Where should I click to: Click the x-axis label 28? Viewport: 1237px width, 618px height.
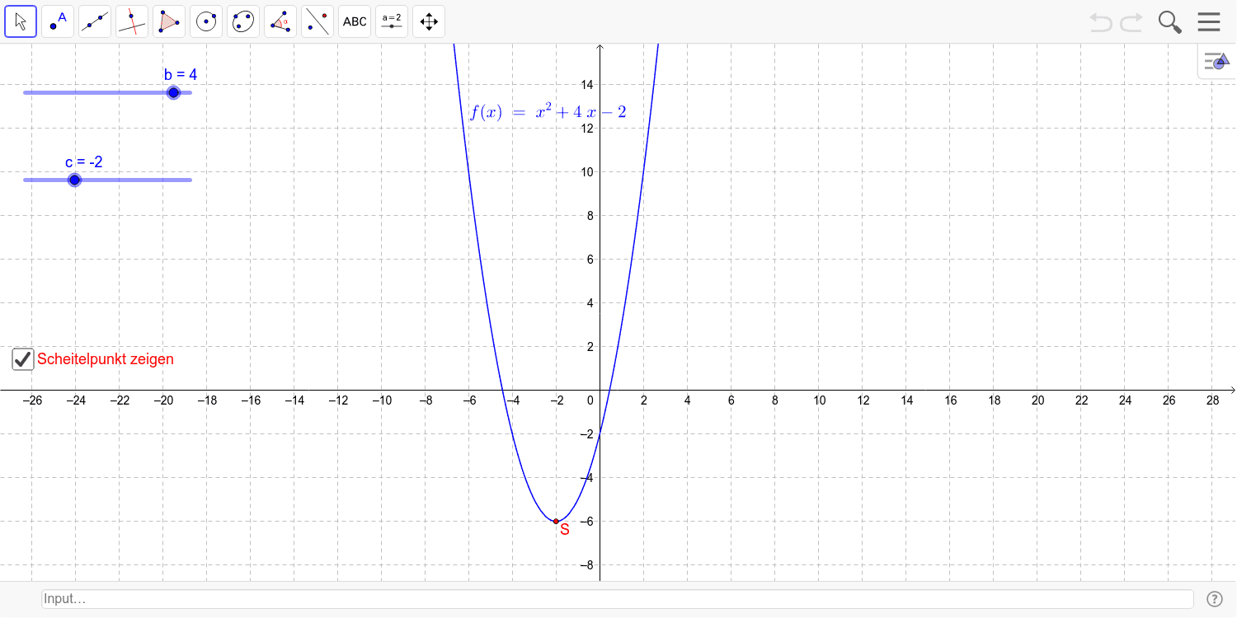1212,400
